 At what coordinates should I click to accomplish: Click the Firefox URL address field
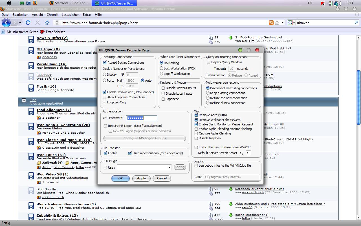164,23
